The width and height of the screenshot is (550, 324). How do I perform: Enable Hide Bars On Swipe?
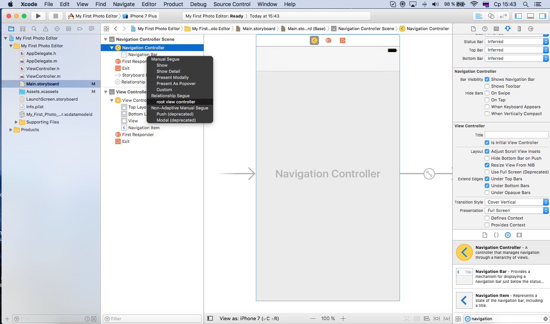(487, 93)
